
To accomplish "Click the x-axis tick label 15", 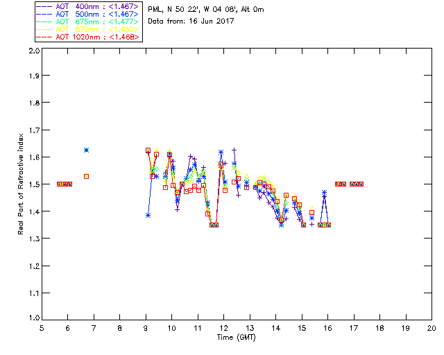I will point(302,328).
